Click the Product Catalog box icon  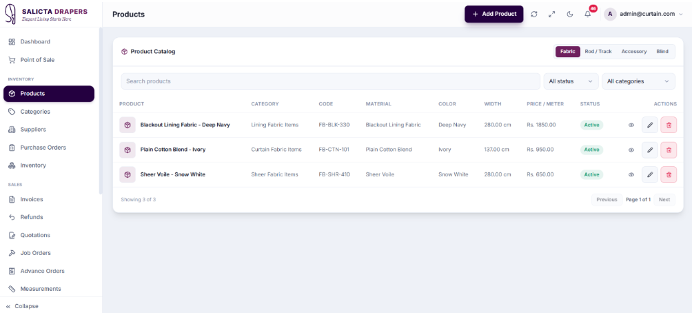pyautogui.click(x=125, y=52)
